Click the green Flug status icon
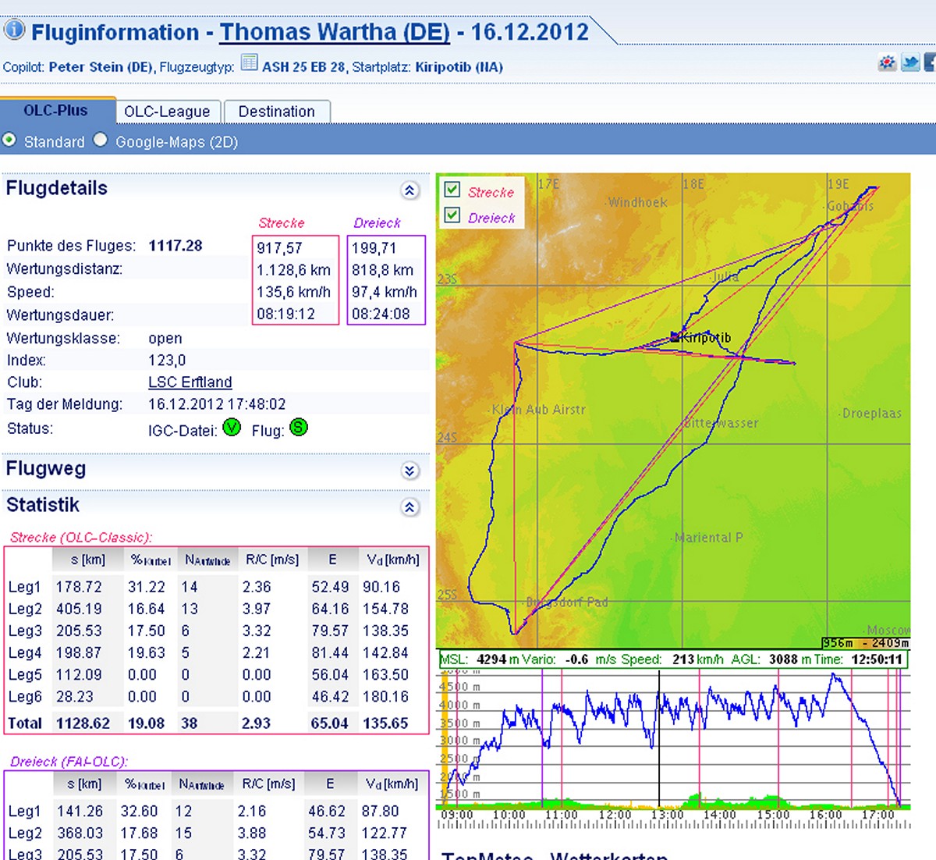The image size is (936, 860). pos(299,428)
